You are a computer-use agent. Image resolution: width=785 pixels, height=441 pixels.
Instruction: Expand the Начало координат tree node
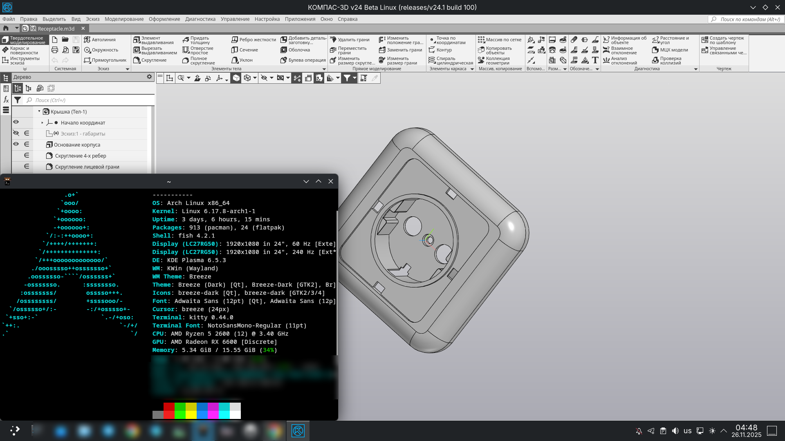coord(42,122)
